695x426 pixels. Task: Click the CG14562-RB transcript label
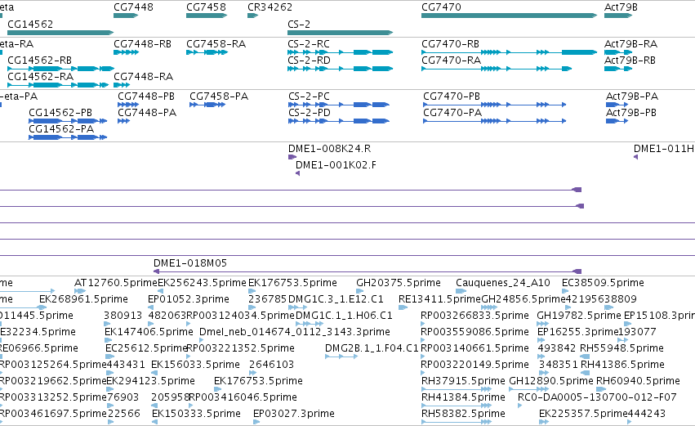point(40,61)
